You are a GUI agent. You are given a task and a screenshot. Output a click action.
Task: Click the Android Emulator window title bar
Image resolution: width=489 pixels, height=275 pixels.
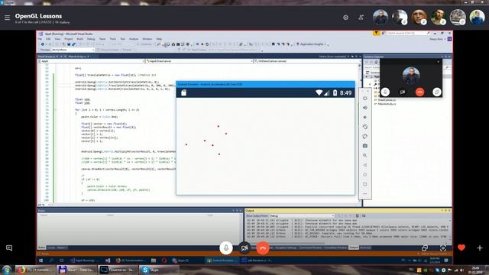click(265, 84)
